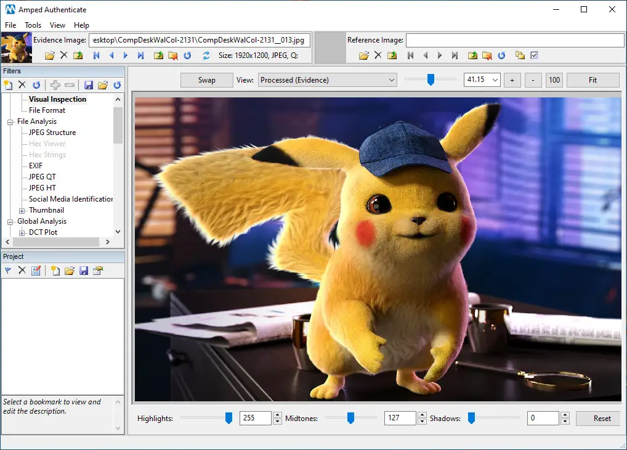Go to the next evidence image
Image resolution: width=627 pixels, height=450 pixels.
pyautogui.click(x=126, y=55)
